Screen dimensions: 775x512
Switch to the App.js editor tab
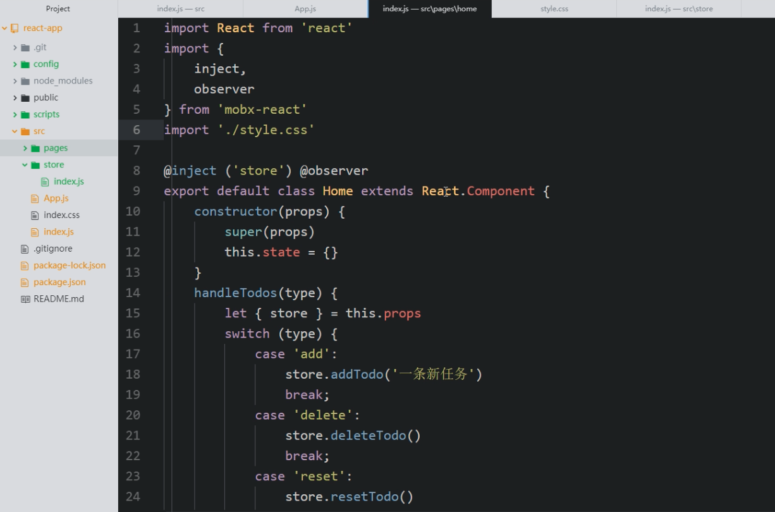tap(305, 9)
